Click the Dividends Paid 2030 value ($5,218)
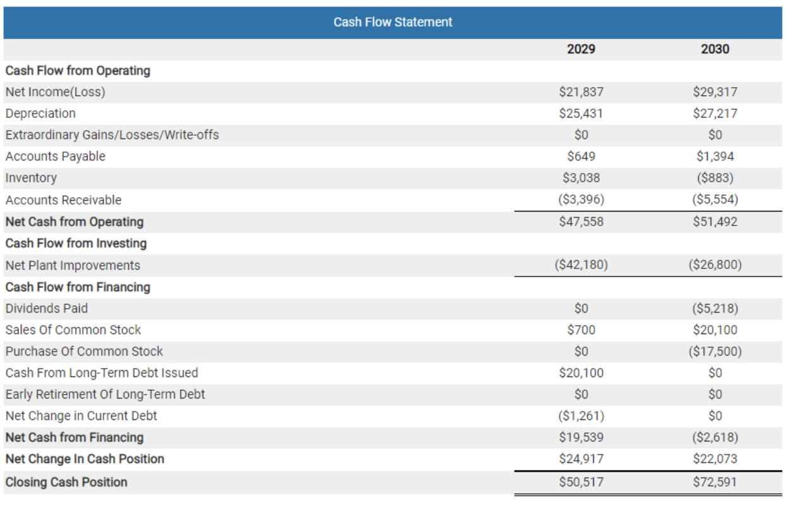 point(714,309)
